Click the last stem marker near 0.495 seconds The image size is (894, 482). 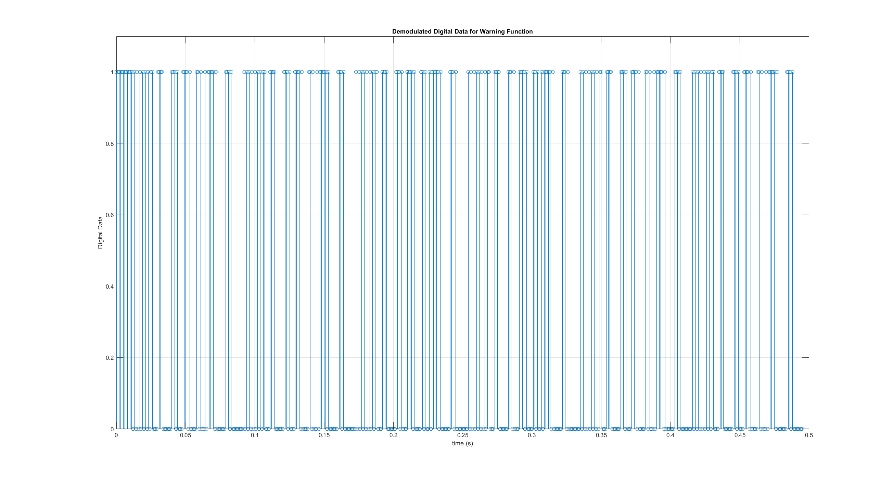click(x=802, y=429)
